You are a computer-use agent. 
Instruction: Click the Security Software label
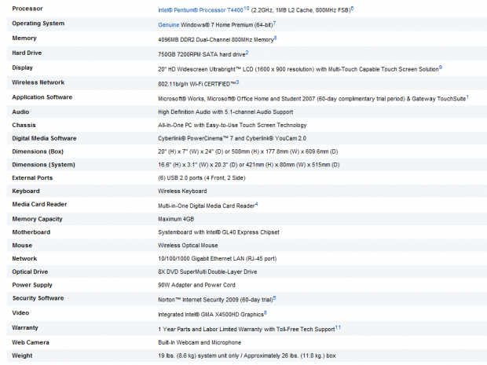38,298
